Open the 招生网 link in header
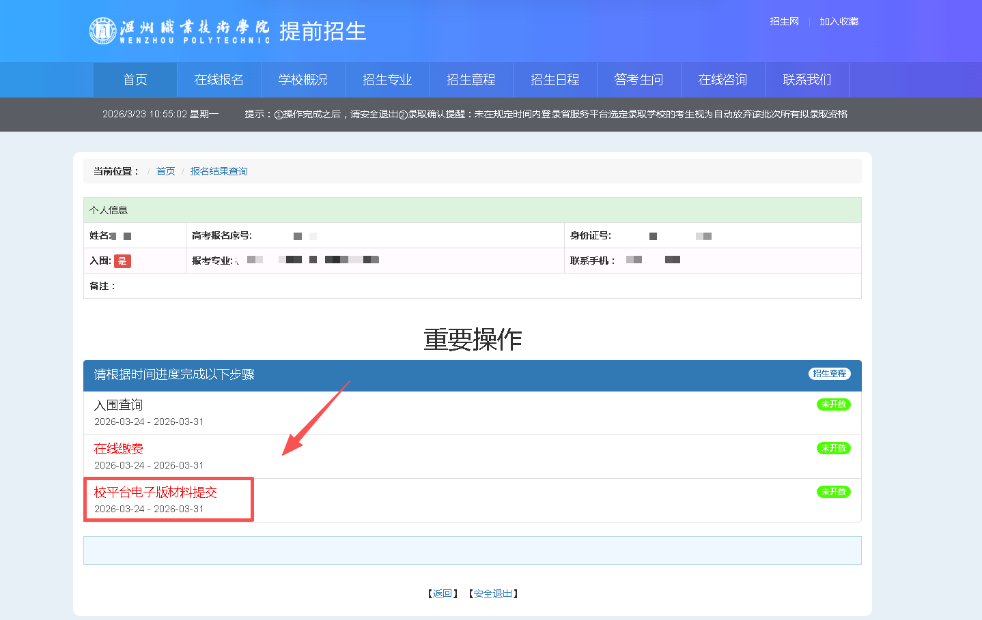The height and width of the screenshot is (620, 982). click(x=784, y=21)
